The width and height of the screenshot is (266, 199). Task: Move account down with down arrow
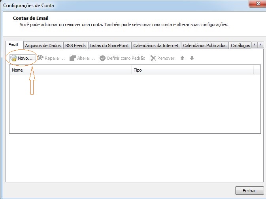point(192,58)
